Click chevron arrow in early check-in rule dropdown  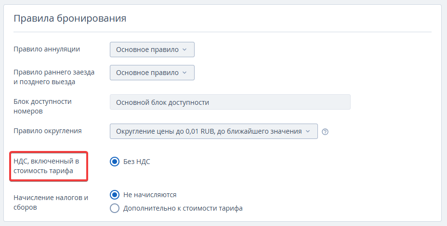(184, 73)
